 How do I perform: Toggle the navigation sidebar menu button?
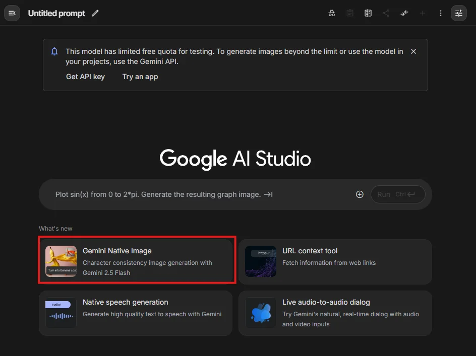[12, 13]
